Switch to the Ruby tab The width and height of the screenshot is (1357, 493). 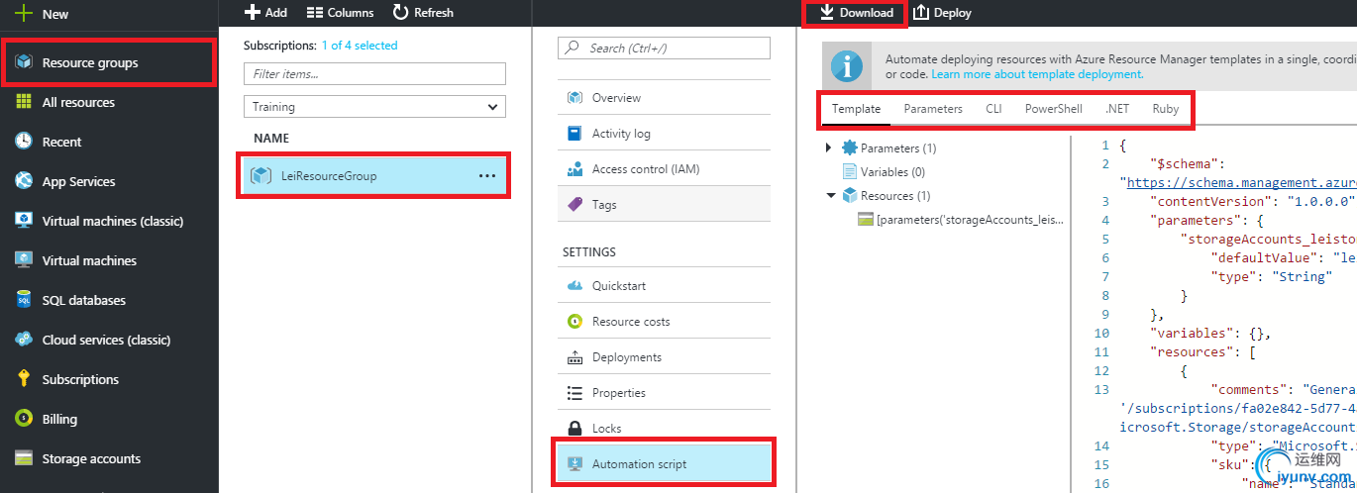pos(1166,109)
